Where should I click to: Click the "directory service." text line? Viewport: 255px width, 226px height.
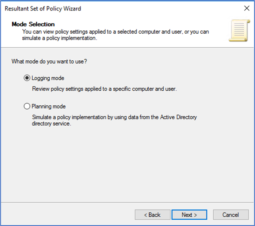click(51, 124)
